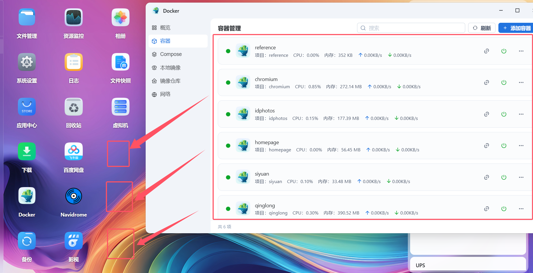
Task: Open link for qinglong container
Action: tap(487, 209)
